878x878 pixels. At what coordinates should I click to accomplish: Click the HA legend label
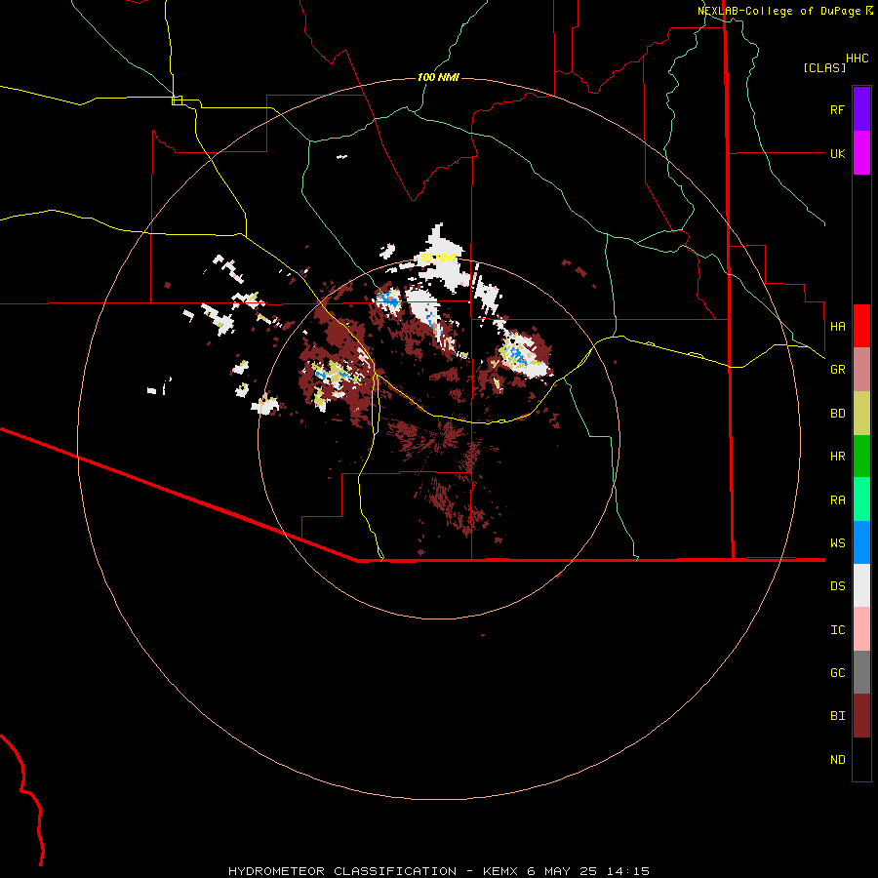point(837,326)
